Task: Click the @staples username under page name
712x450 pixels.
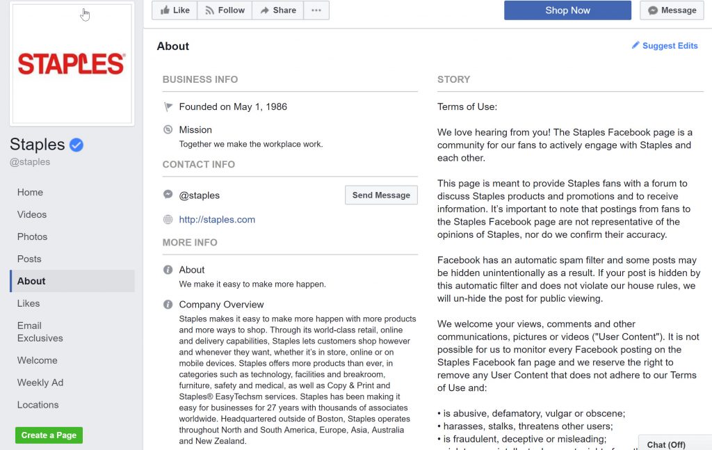Action: point(30,161)
